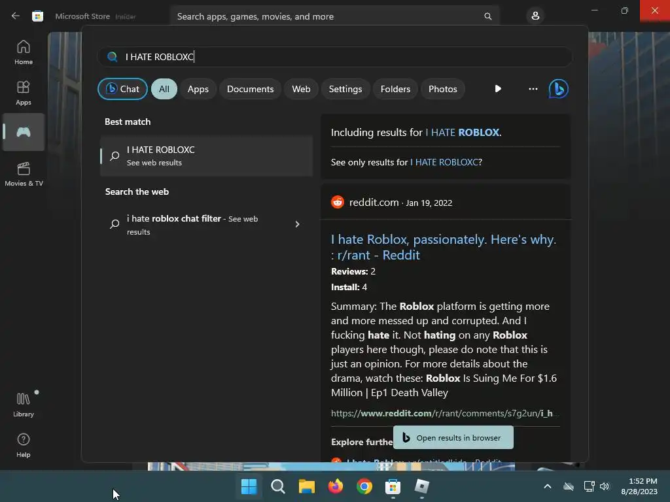Click the 'Reviews: 2' text

pyautogui.click(x=353, y=271)
